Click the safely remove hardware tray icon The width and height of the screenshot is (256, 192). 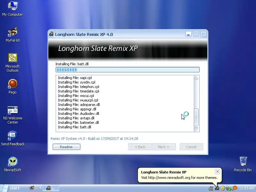click(x=228, y=188)
